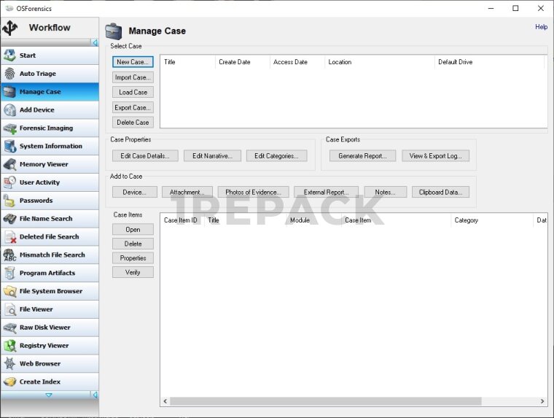Click the Memory Viewer chip icon

tap(9, 164)
